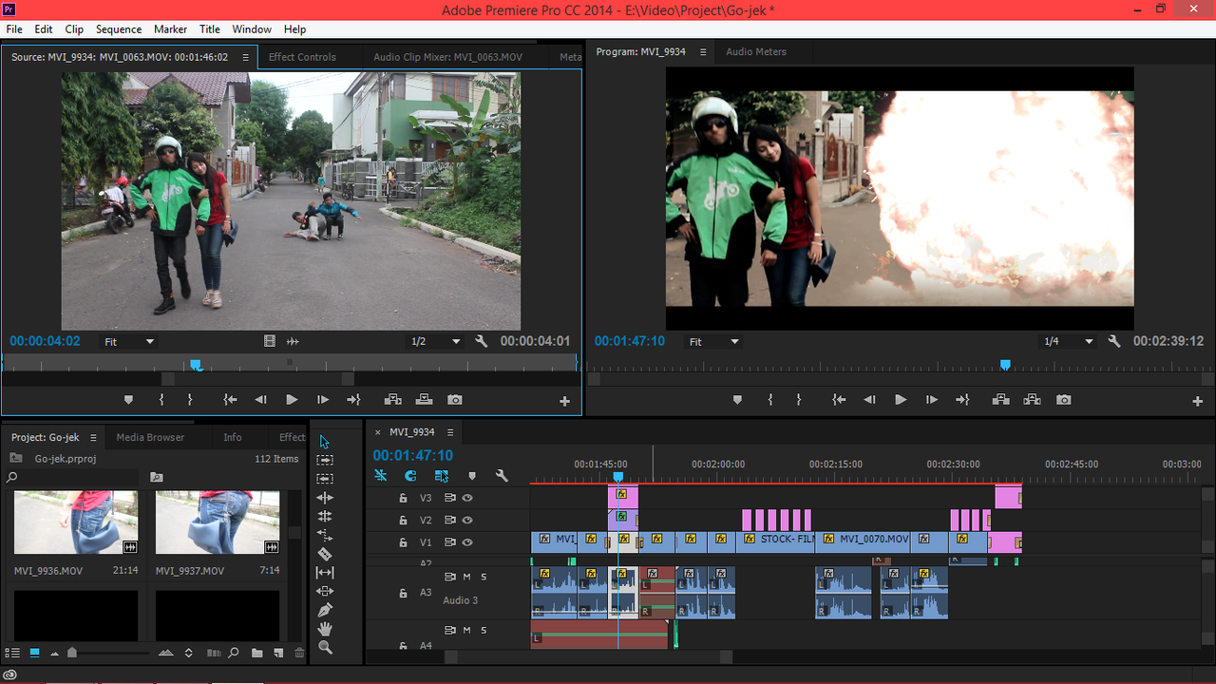Viewport: 1216px width, 684px height.
Task: Open Program monitor Fit zoom dropdown
Action: click(x=714, y=341)
